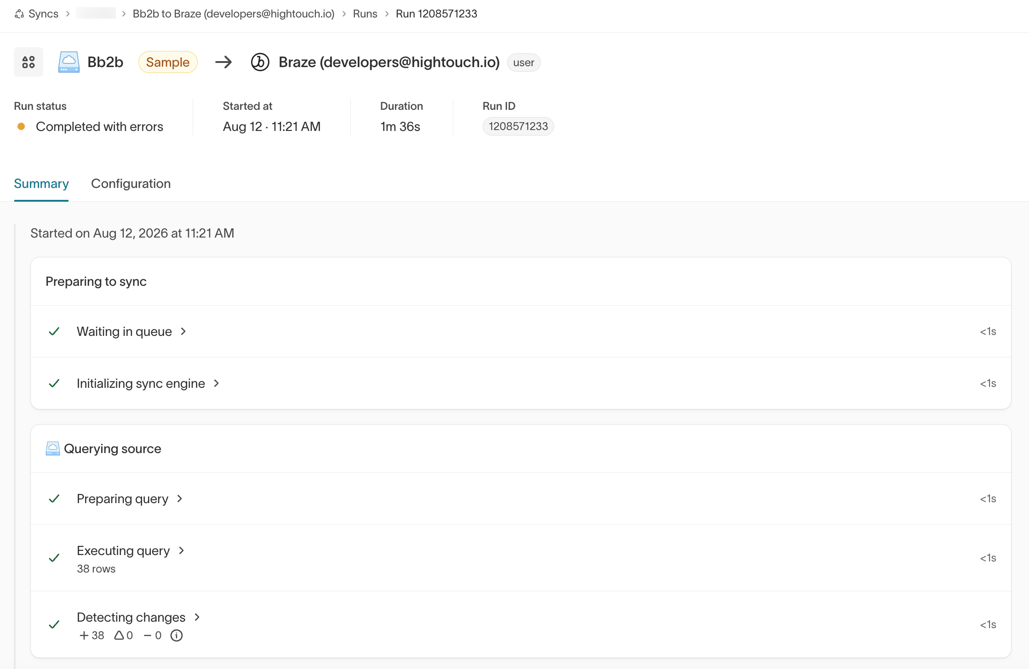This screenshot has width=1029, height=669.
Task: Click the grid apps icon button
Action: [29, 62]
